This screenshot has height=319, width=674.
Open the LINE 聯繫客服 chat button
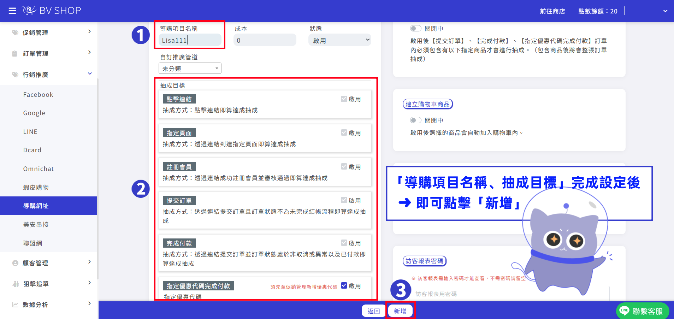(643, 311)
